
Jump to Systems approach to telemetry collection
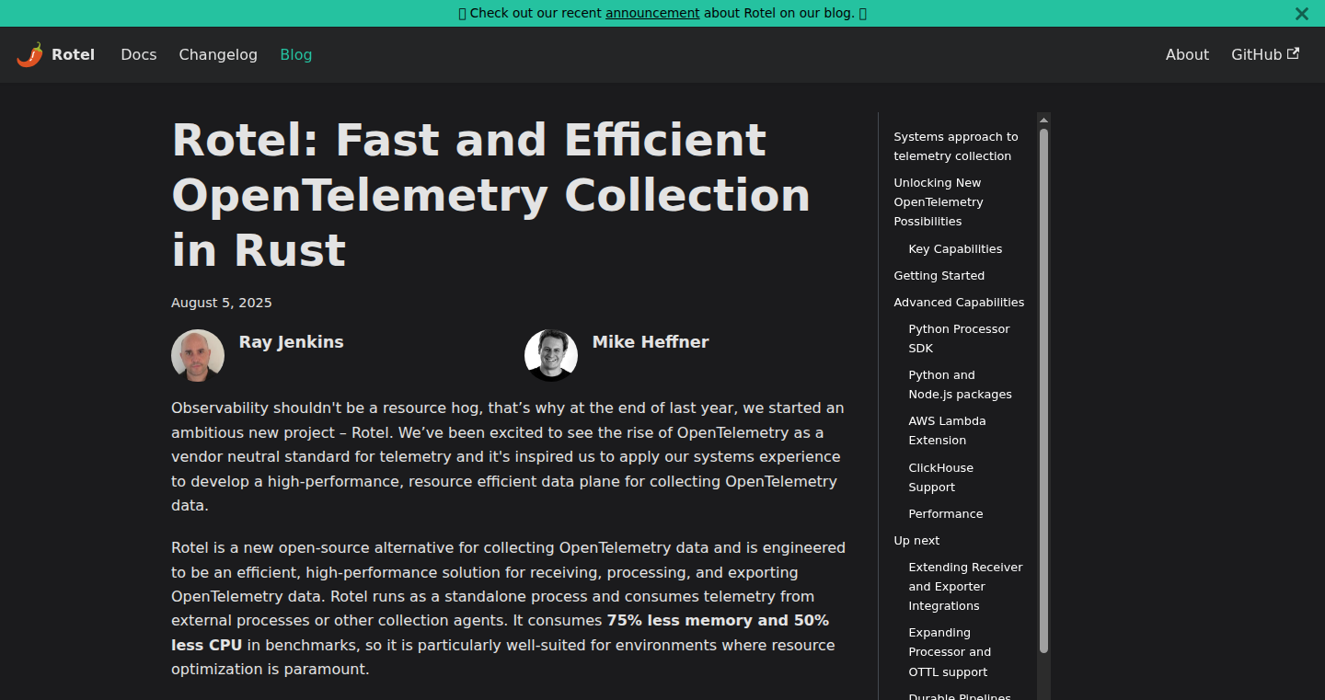pos(956,146)
